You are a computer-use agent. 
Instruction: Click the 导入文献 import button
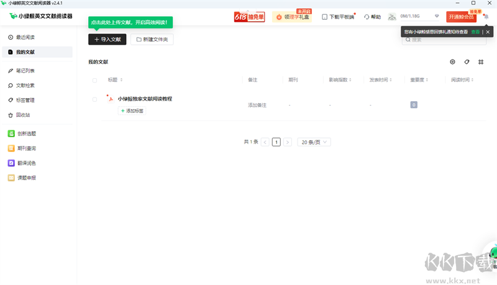point(107,39)
